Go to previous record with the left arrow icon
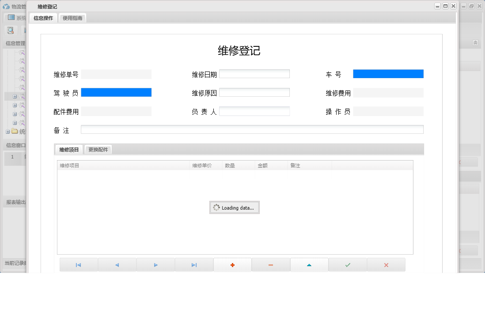The image size is (485, 320). point(117,264)
